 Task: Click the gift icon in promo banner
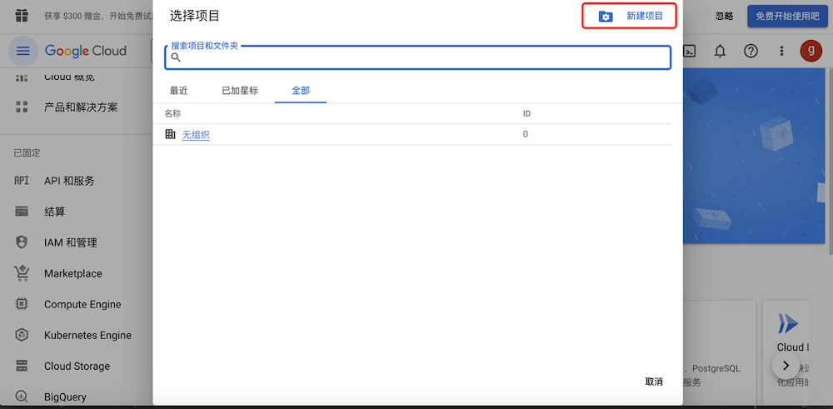[x=22, y=15]
